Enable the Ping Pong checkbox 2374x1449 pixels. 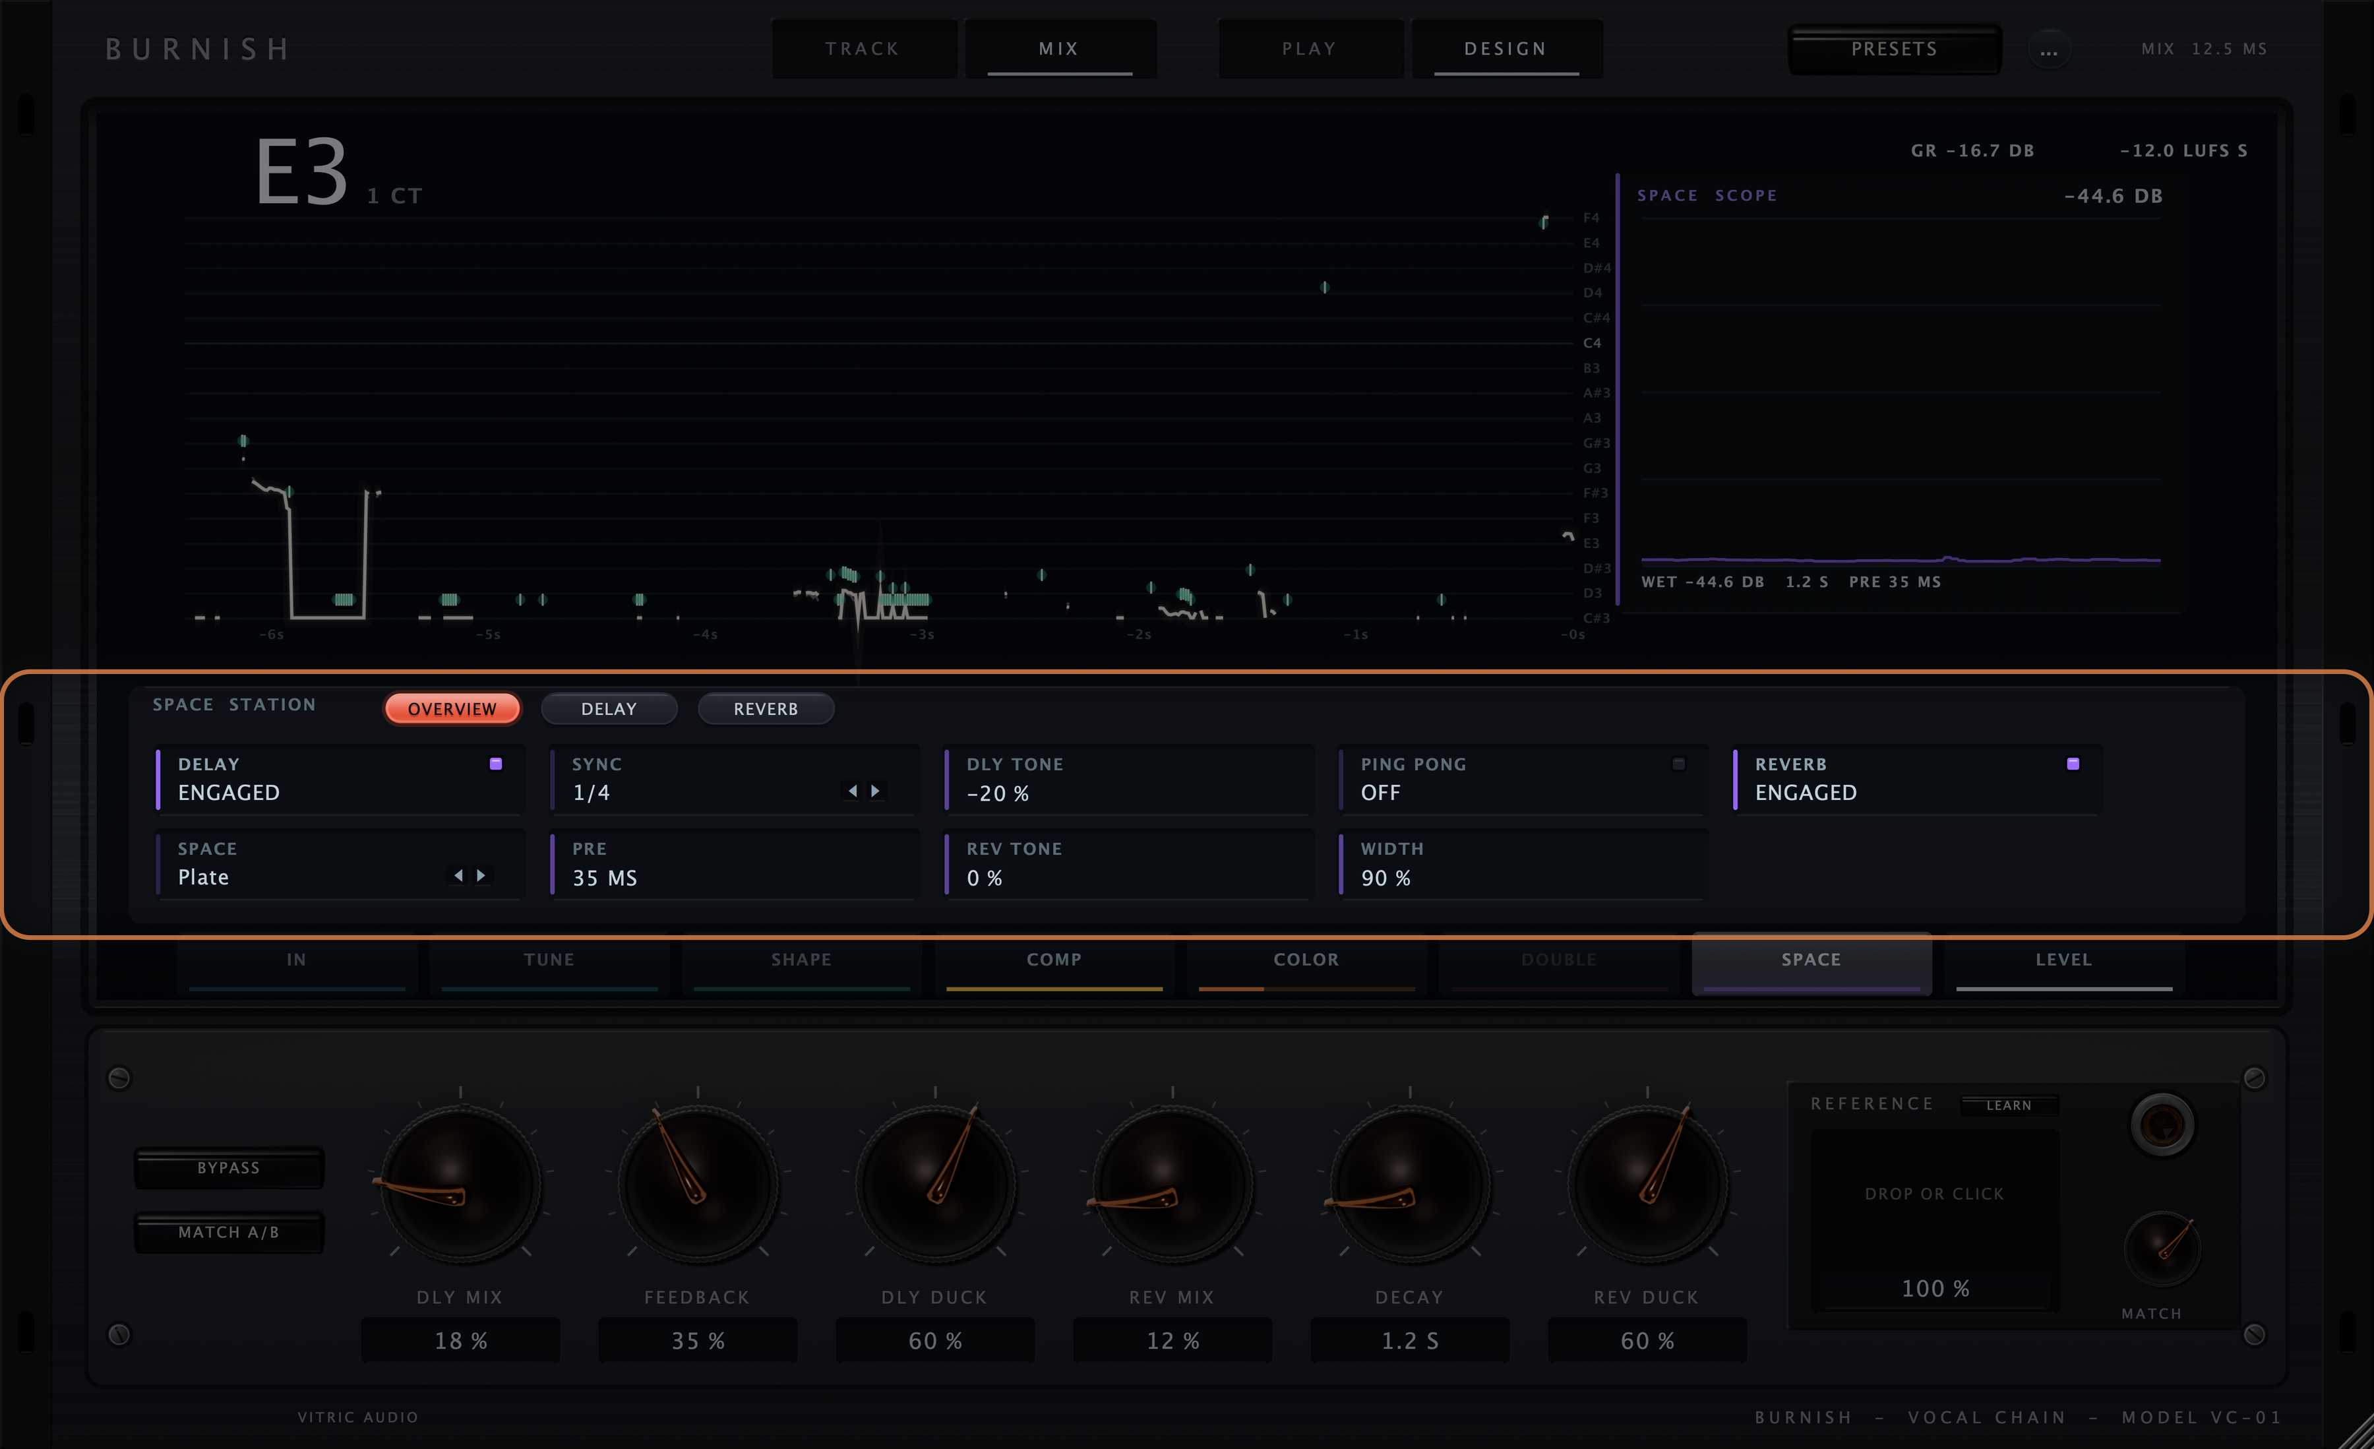(1678, 764)
